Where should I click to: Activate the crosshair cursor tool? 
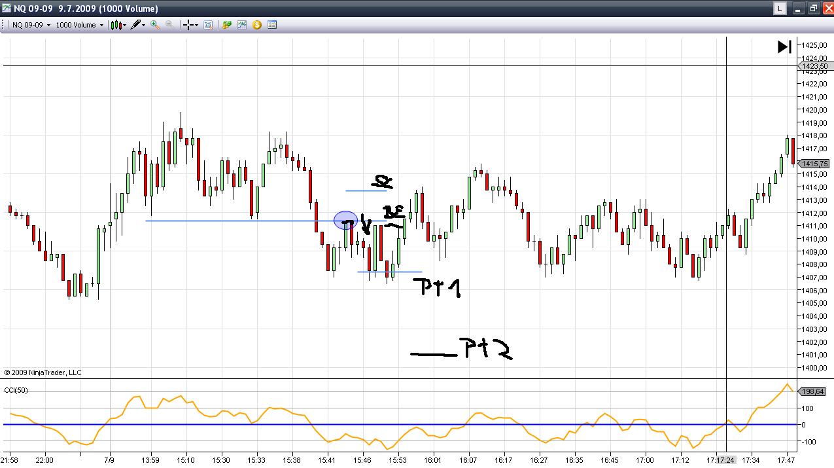click(188, 25)
